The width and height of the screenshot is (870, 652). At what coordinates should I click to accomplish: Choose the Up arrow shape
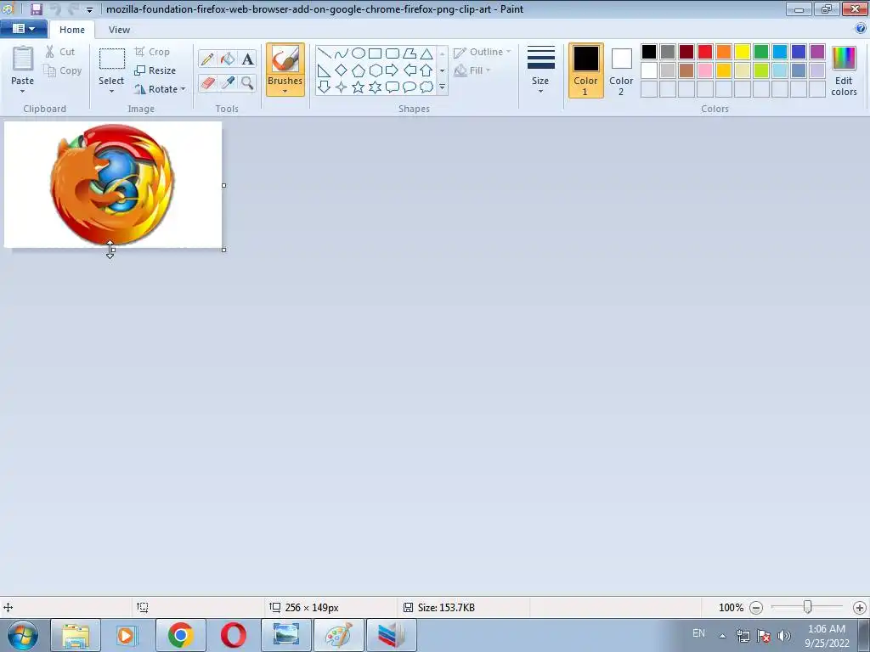[427, 70]
